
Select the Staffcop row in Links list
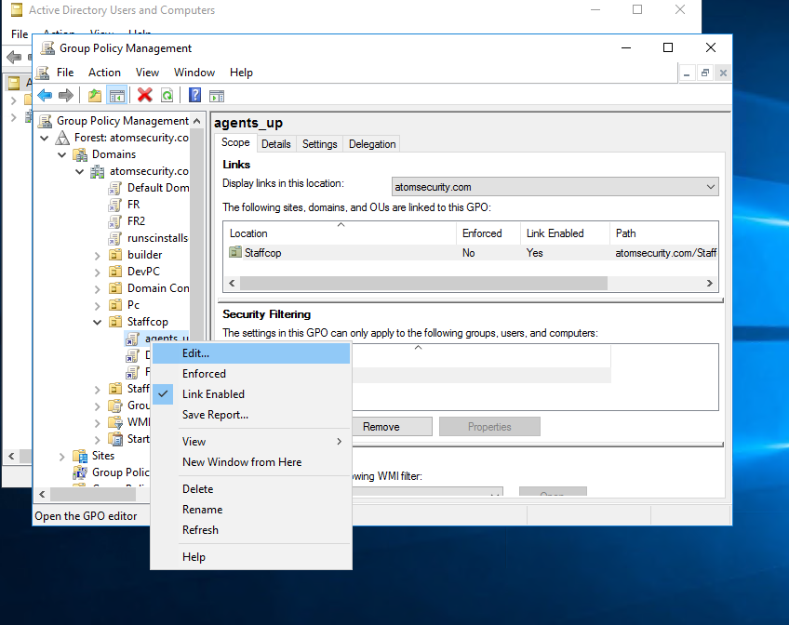tap(262, 253)
